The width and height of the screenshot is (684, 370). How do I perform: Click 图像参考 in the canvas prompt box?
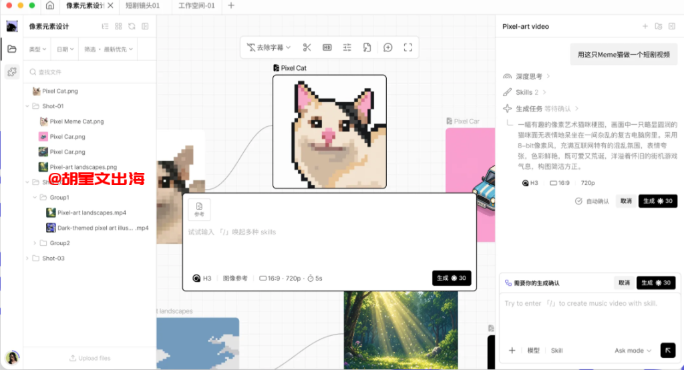pyautogui.click(x=235, y=279)
